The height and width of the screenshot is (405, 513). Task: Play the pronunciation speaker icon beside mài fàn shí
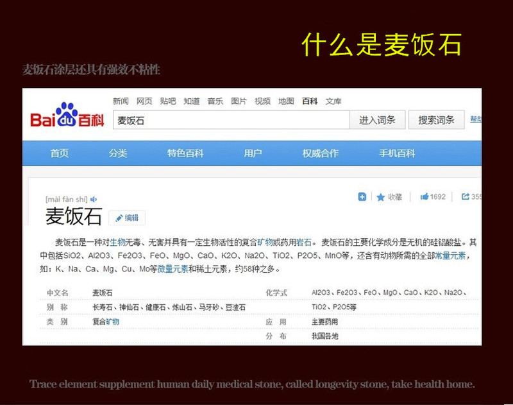click(x=94, y=199)
